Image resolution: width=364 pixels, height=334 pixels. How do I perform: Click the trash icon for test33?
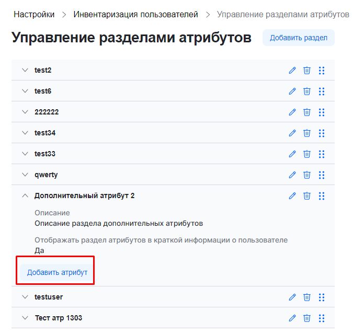click(307, 154)
